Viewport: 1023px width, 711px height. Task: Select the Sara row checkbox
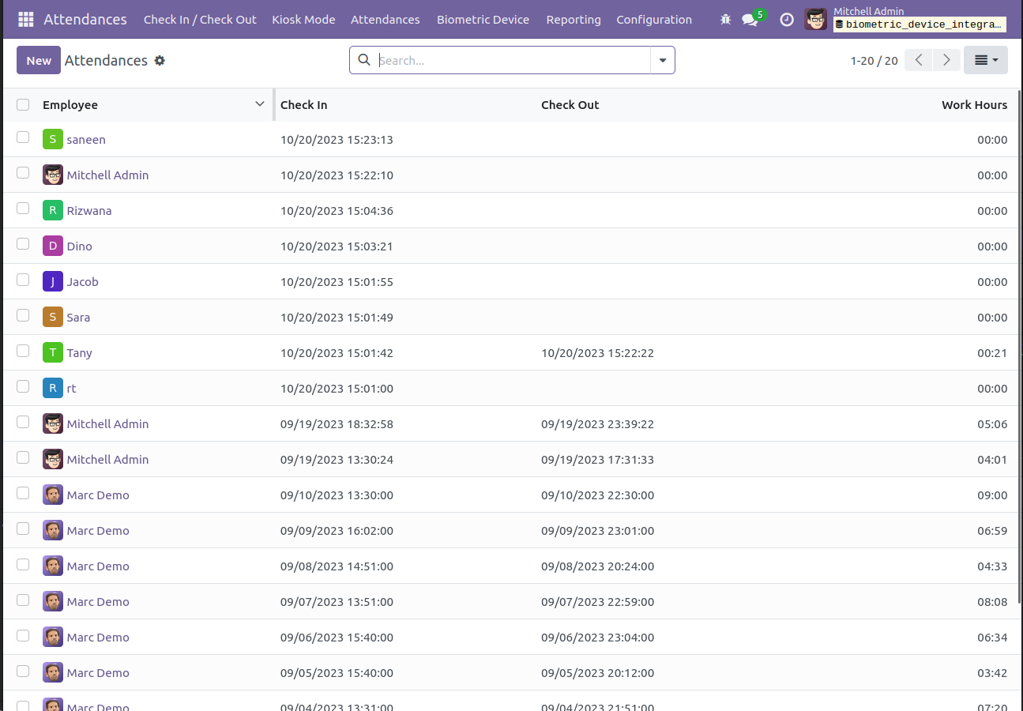(x=23, y=315)
